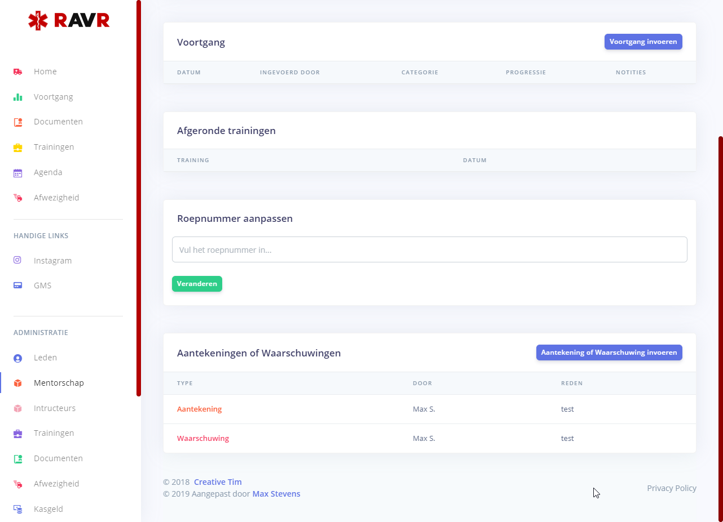Click the Home ambulance icon

tap(17, 72)
